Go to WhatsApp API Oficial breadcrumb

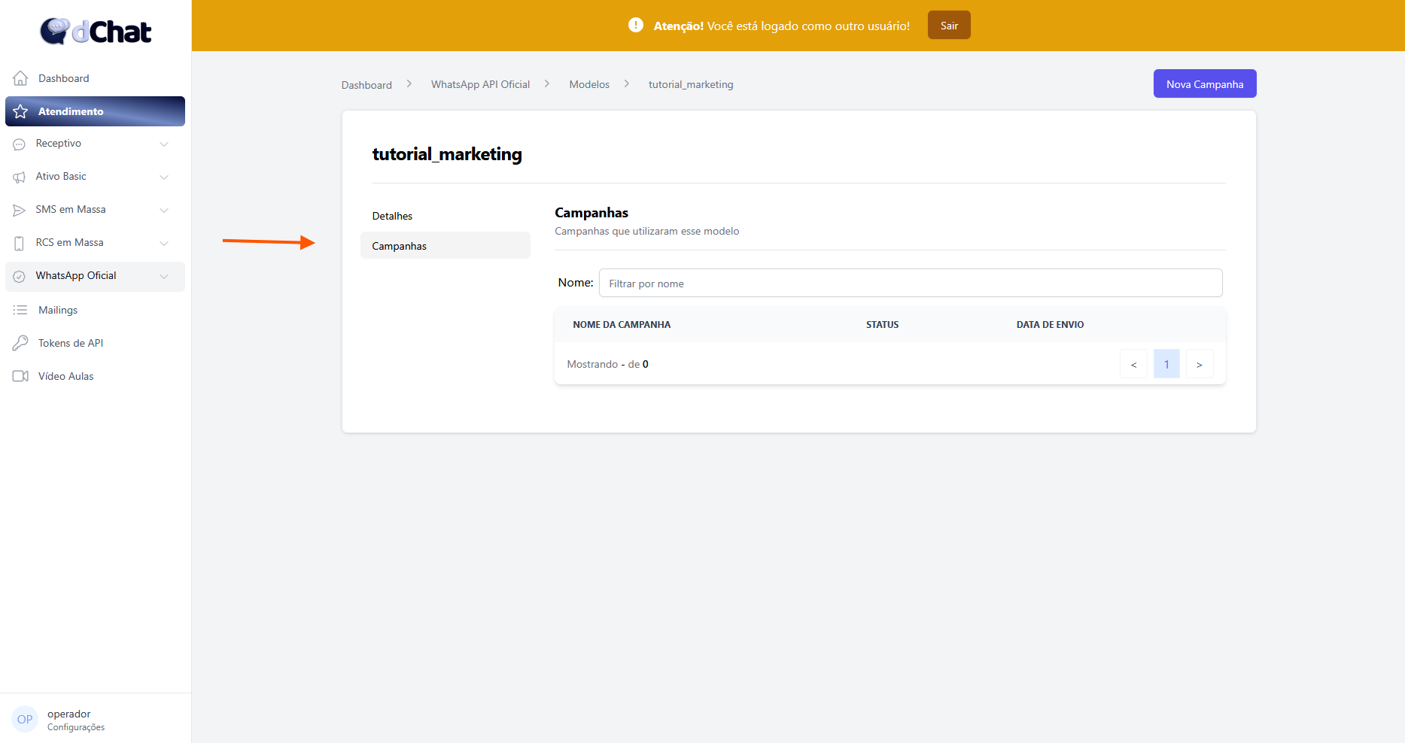click(480, 84)
